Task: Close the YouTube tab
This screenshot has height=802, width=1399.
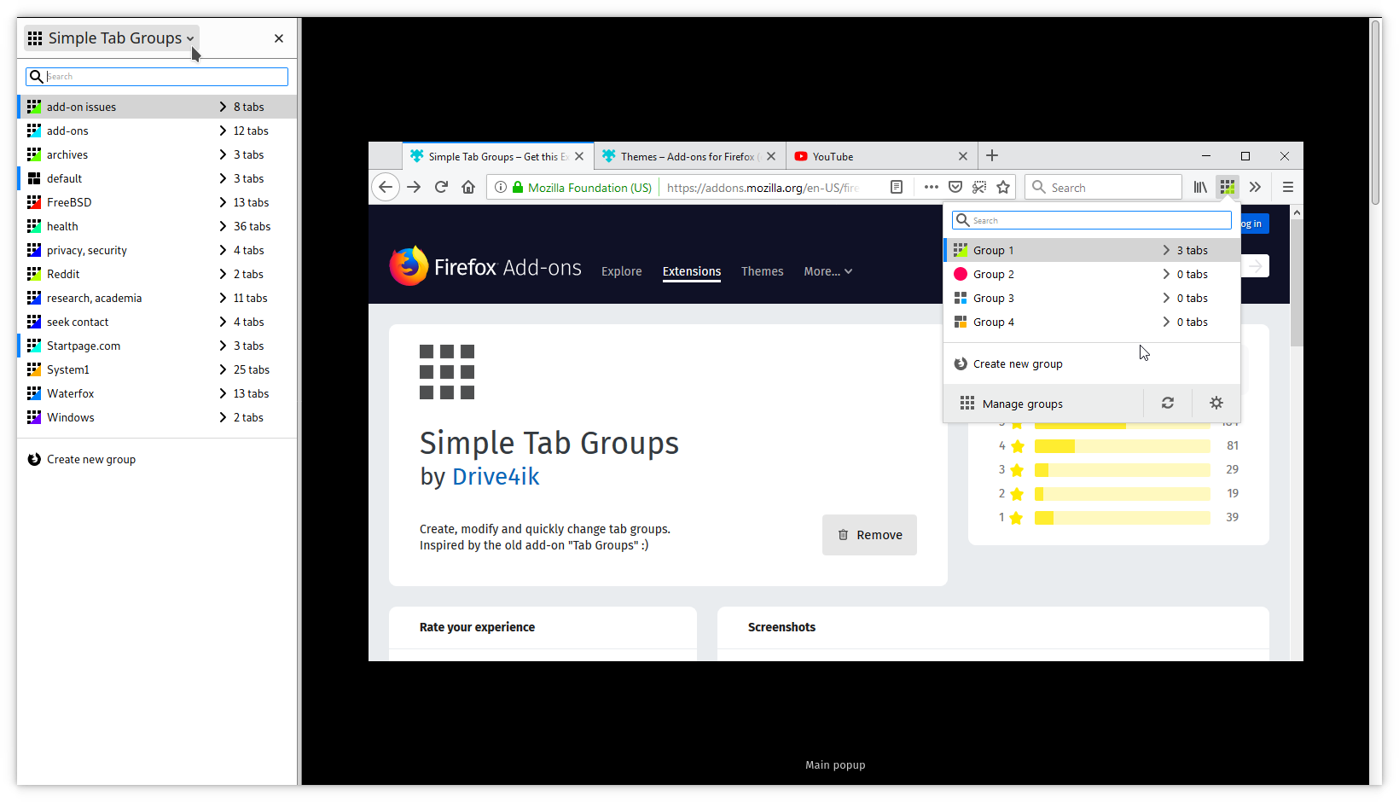Action: 963,156
